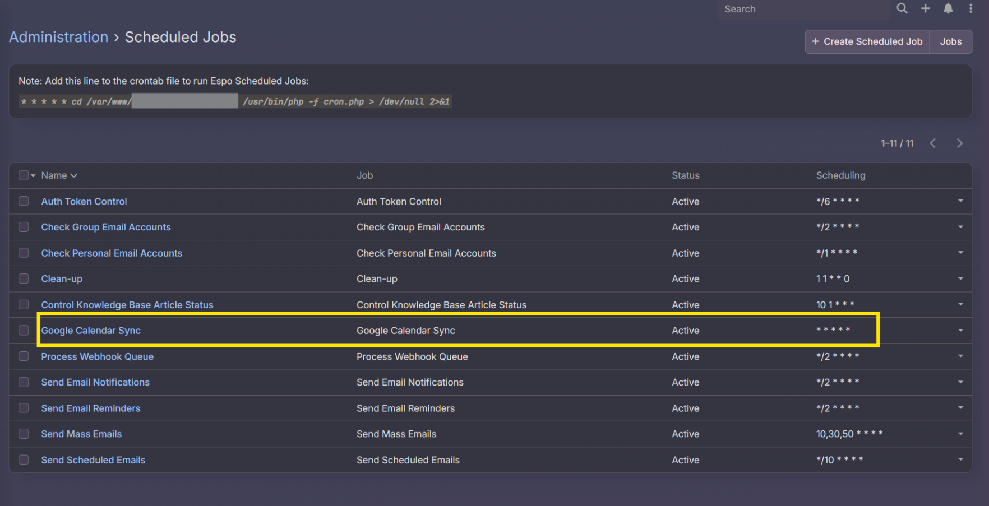Screen dimensions: 989x506
Task: Click Create Scheduled Job button
Action: pyautogui.click(x=867, y=41)
